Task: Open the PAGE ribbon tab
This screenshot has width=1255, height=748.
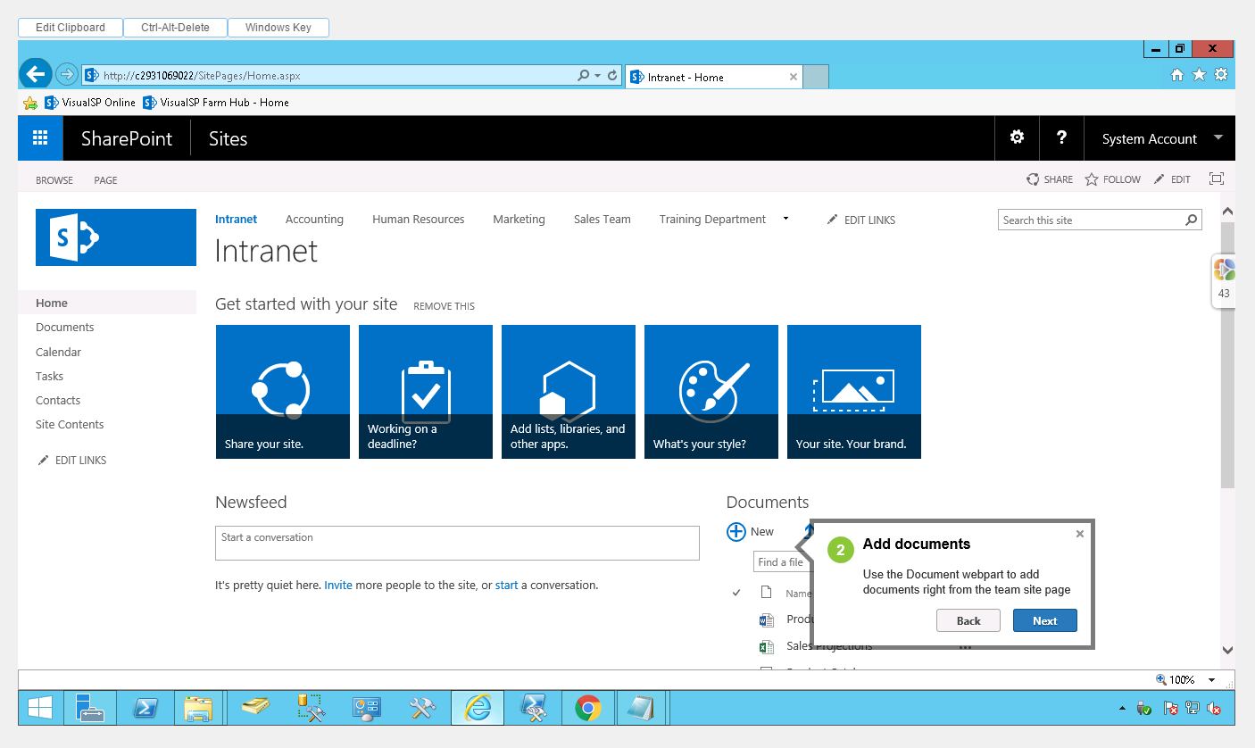Action: pyautogui.click(x=105, y=180)
